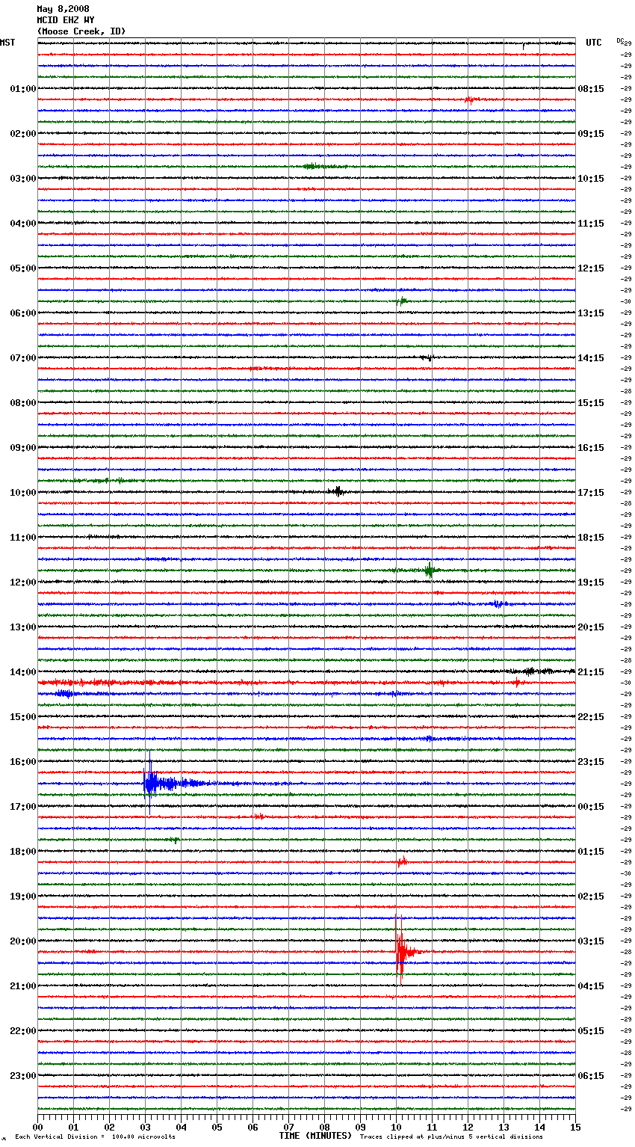Viewport: 635px width, 1147px height.
Task: Click the green burst before 06:00 MST trace
Action: pos(402,301)
